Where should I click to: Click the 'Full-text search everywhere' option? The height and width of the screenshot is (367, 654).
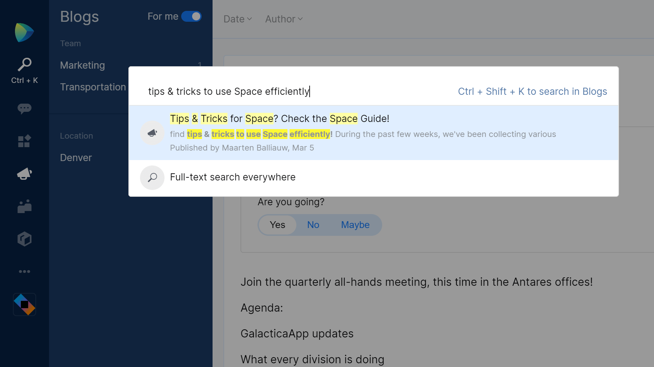pos(233,177)
